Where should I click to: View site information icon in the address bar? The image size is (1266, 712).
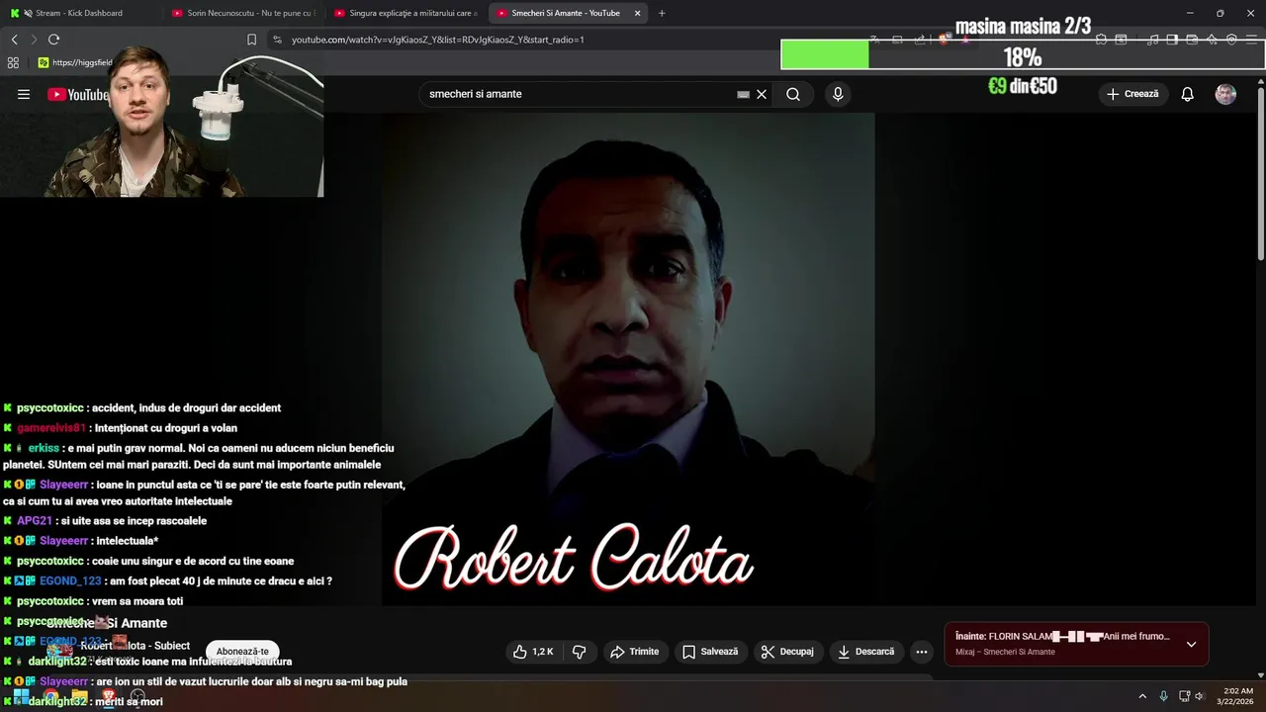(277, 40)
